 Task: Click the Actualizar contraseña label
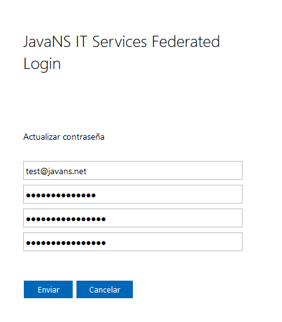coord(64,137)
